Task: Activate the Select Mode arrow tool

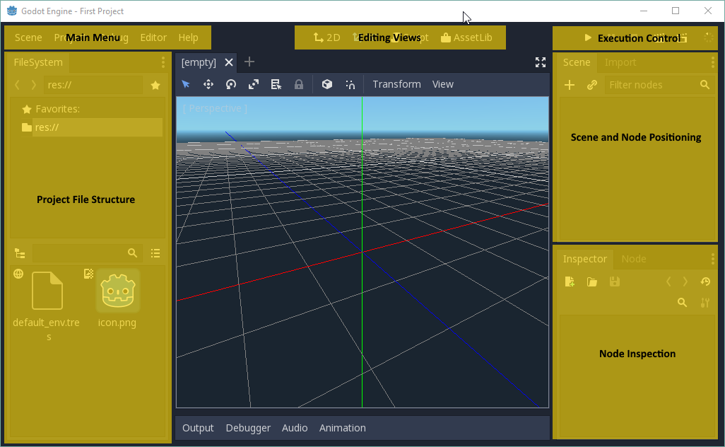Action: [186, 84]
